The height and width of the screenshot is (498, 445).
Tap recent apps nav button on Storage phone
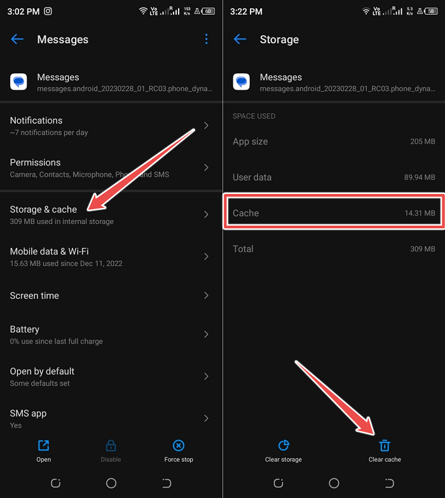click(278, 483)
